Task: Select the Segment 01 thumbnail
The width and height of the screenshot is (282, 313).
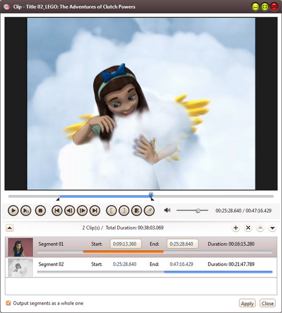Action: (x=20, y=247)
